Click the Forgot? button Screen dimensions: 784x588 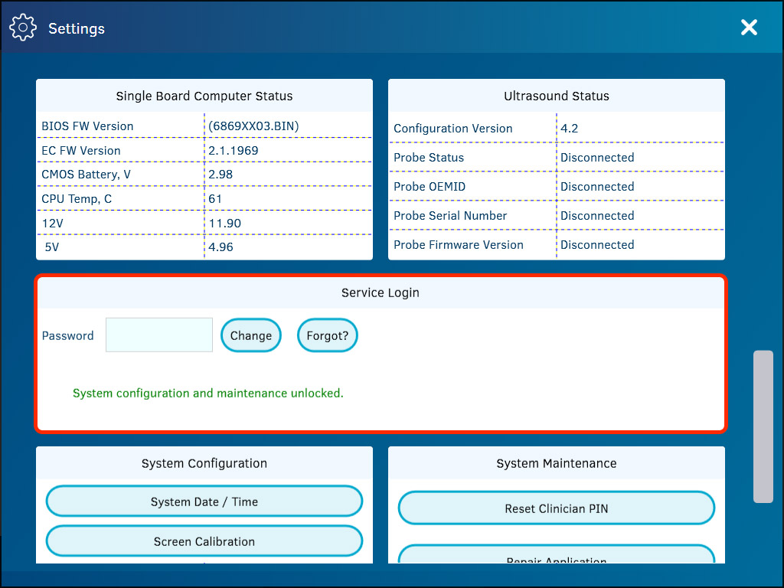click(327, 335)
